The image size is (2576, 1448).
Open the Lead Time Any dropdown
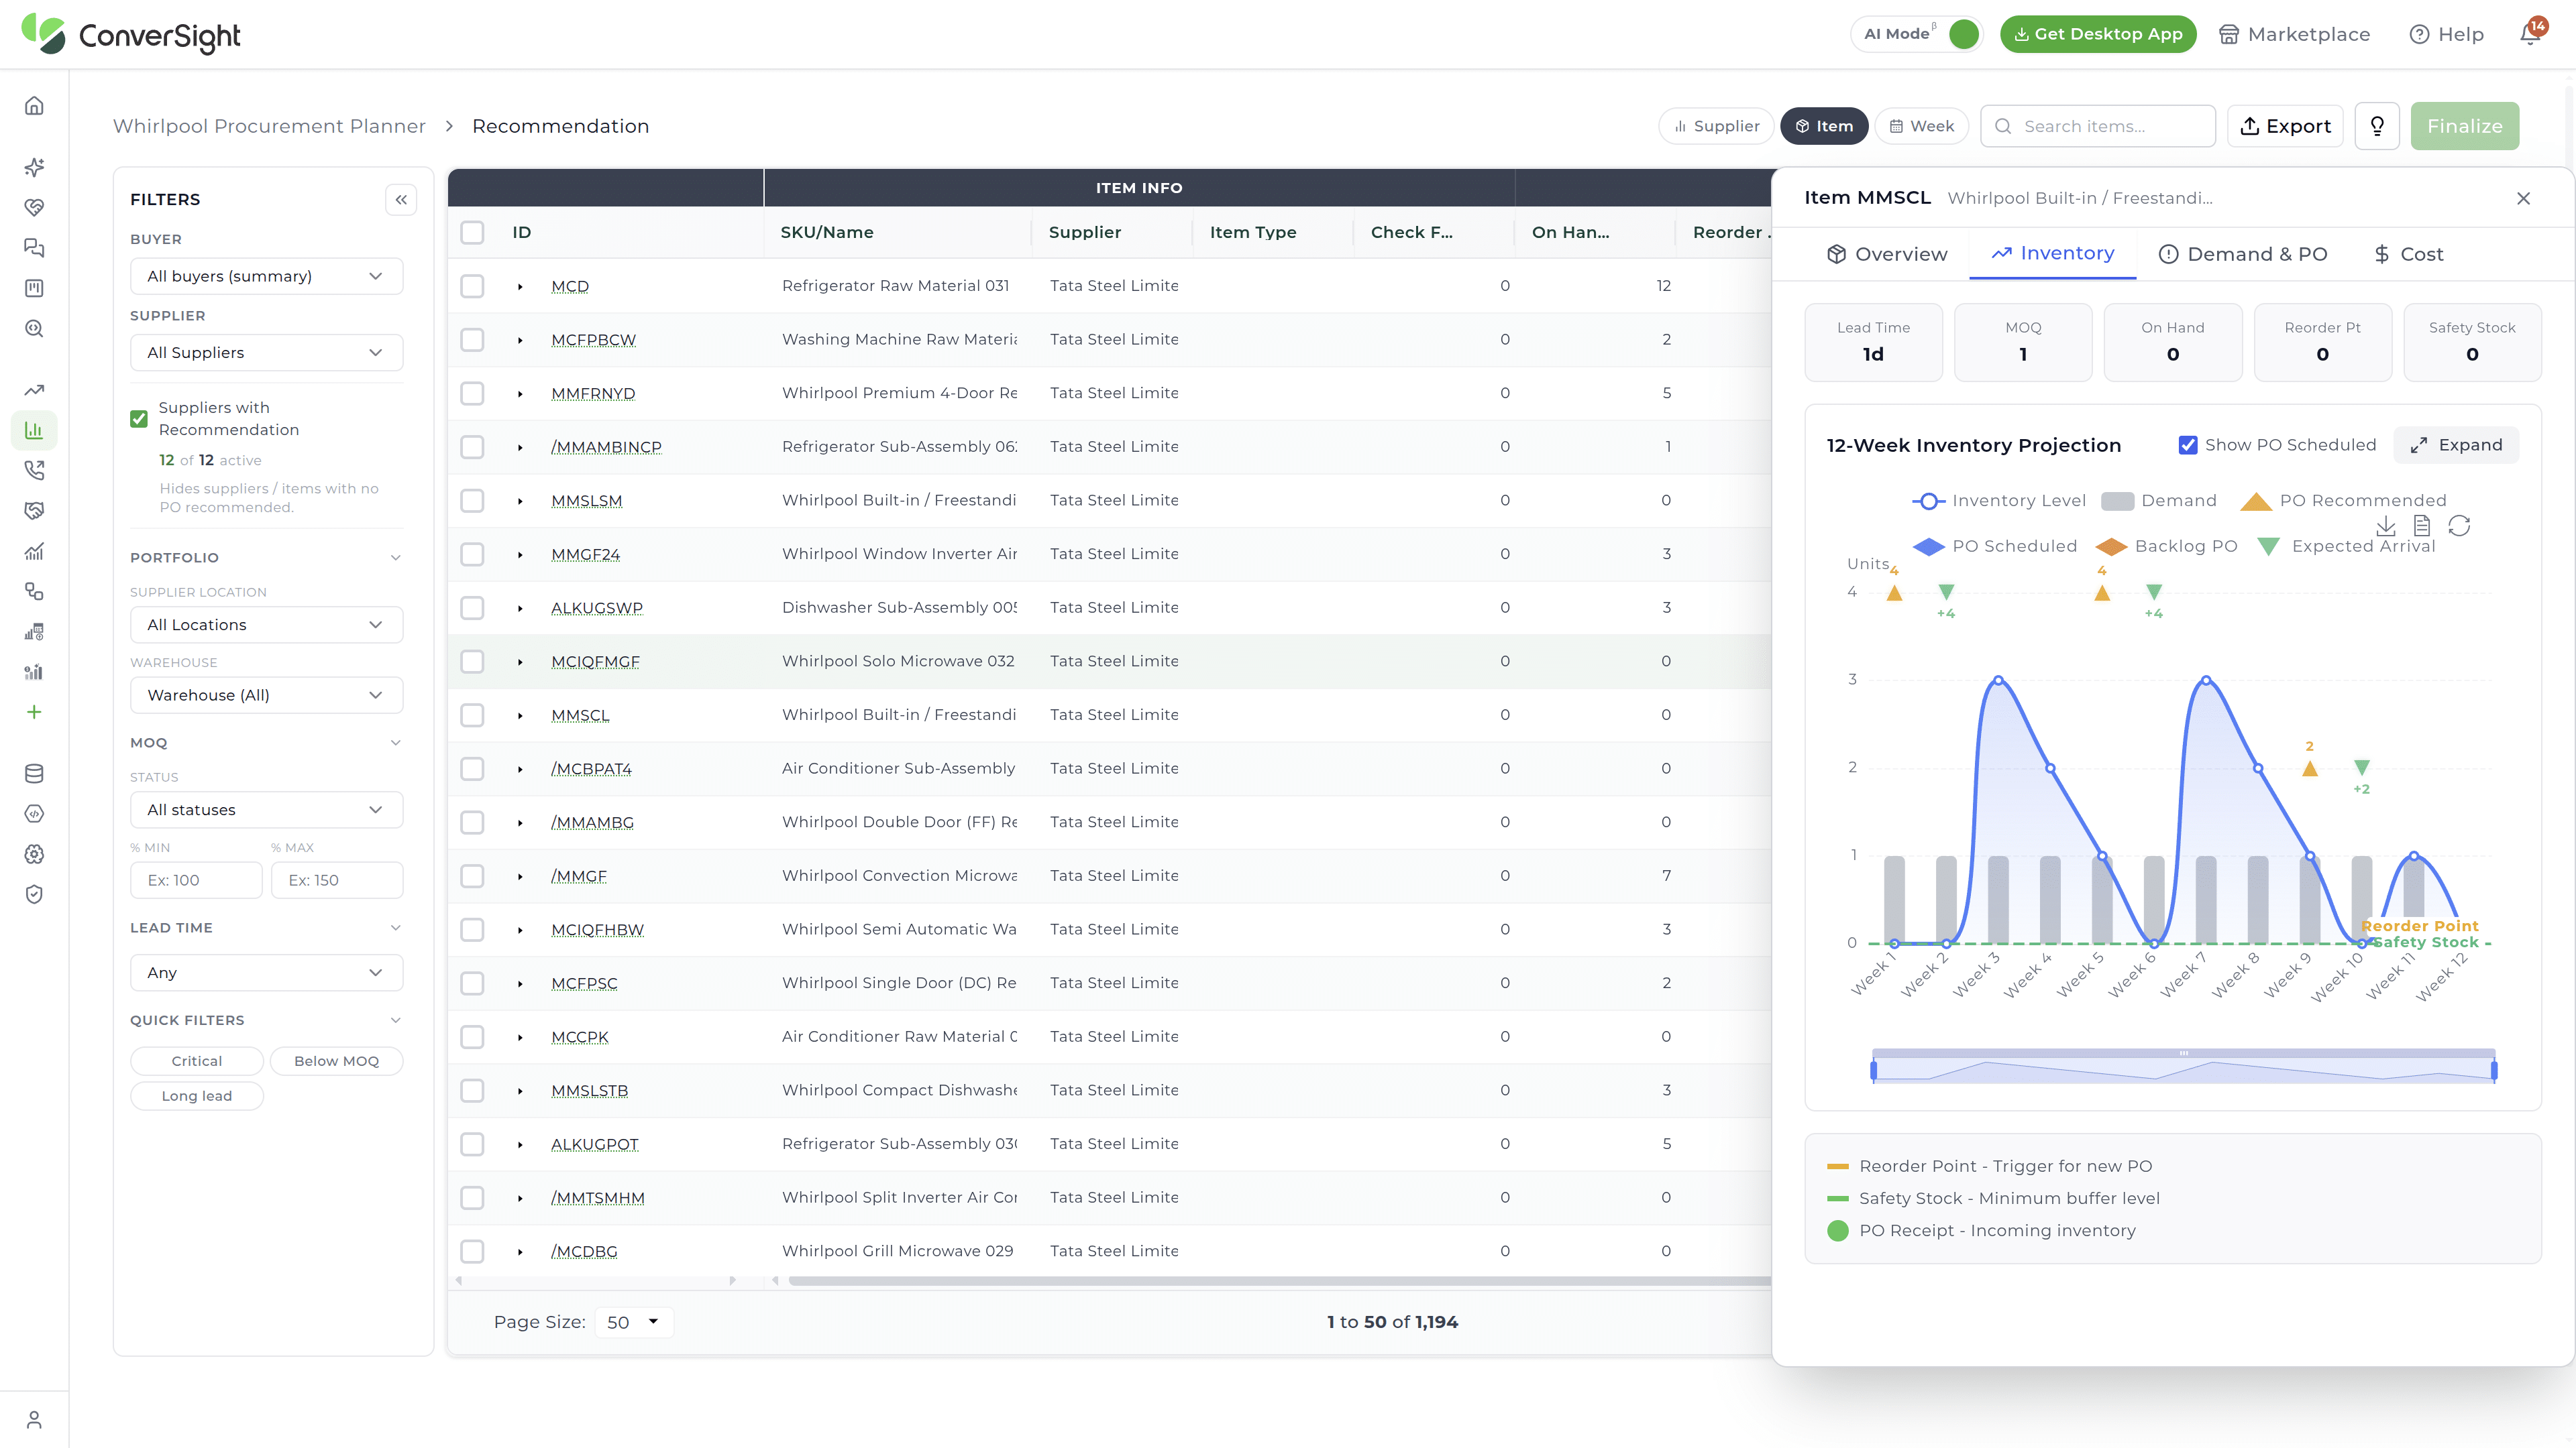(266, 972)
